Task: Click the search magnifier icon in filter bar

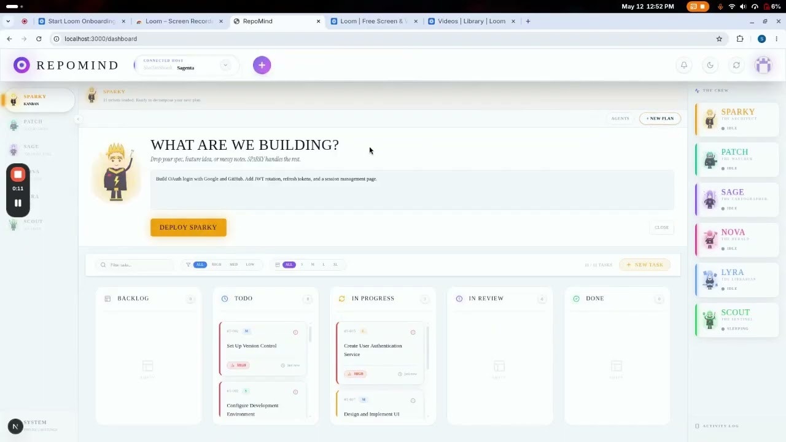Action: (x=104, y=265)
